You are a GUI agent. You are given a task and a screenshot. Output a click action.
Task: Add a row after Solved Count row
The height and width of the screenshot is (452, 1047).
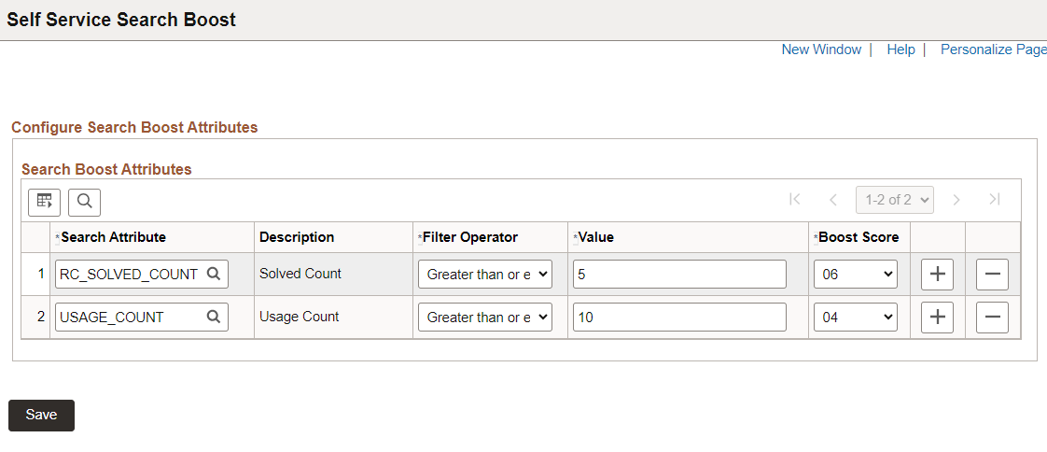tap(938, 275)
